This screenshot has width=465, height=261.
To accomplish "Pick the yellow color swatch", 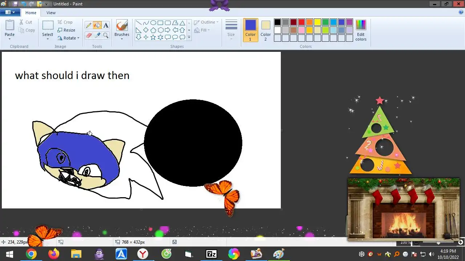I will pyautogui.click(x=318, y=22).
